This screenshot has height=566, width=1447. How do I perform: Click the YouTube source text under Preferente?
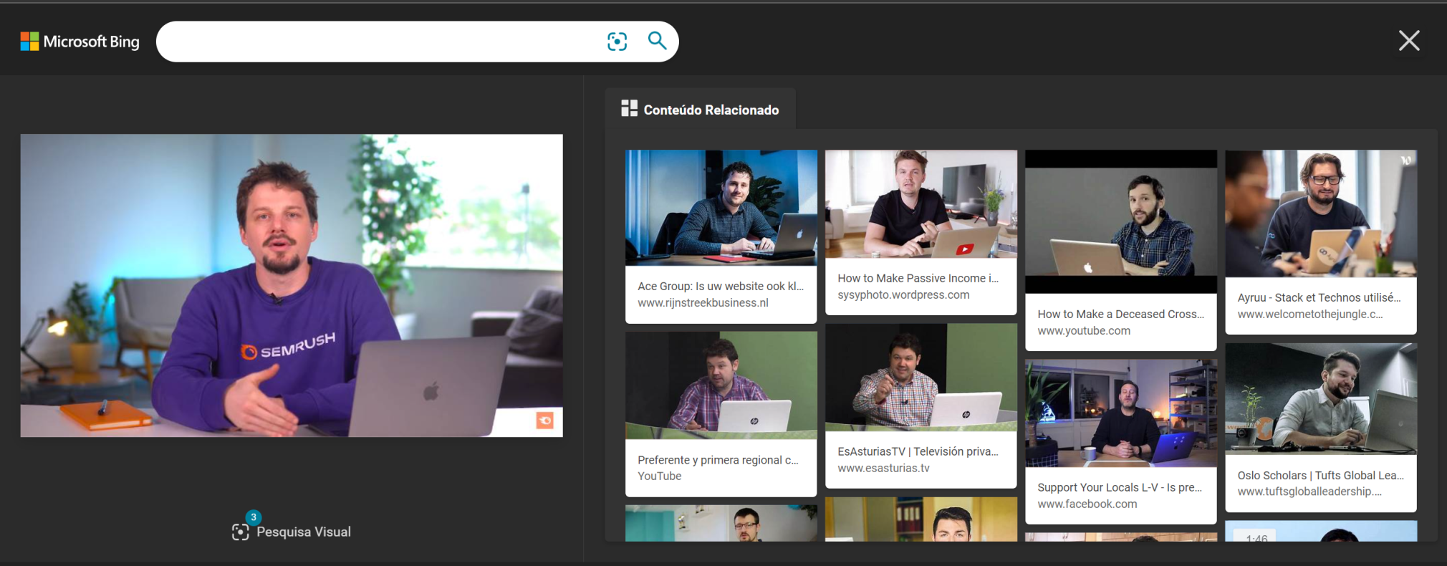(x=659, y=476)
